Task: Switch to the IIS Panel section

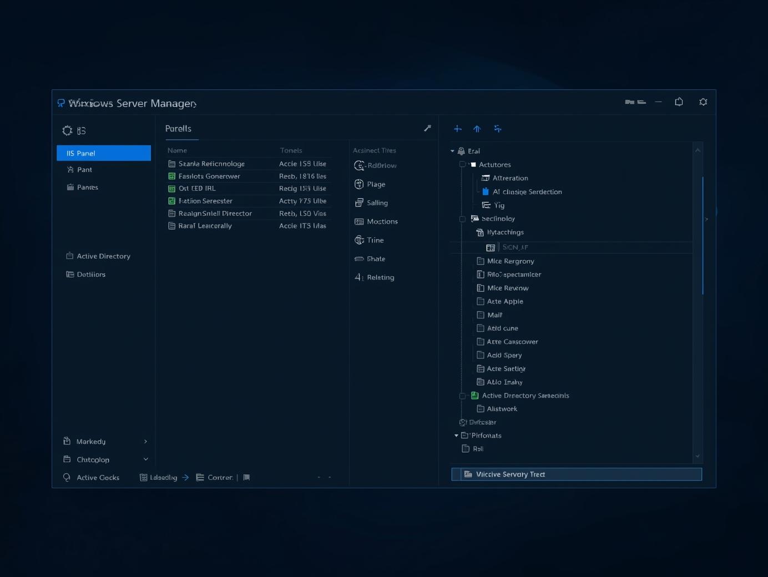Action: [103, 153]
